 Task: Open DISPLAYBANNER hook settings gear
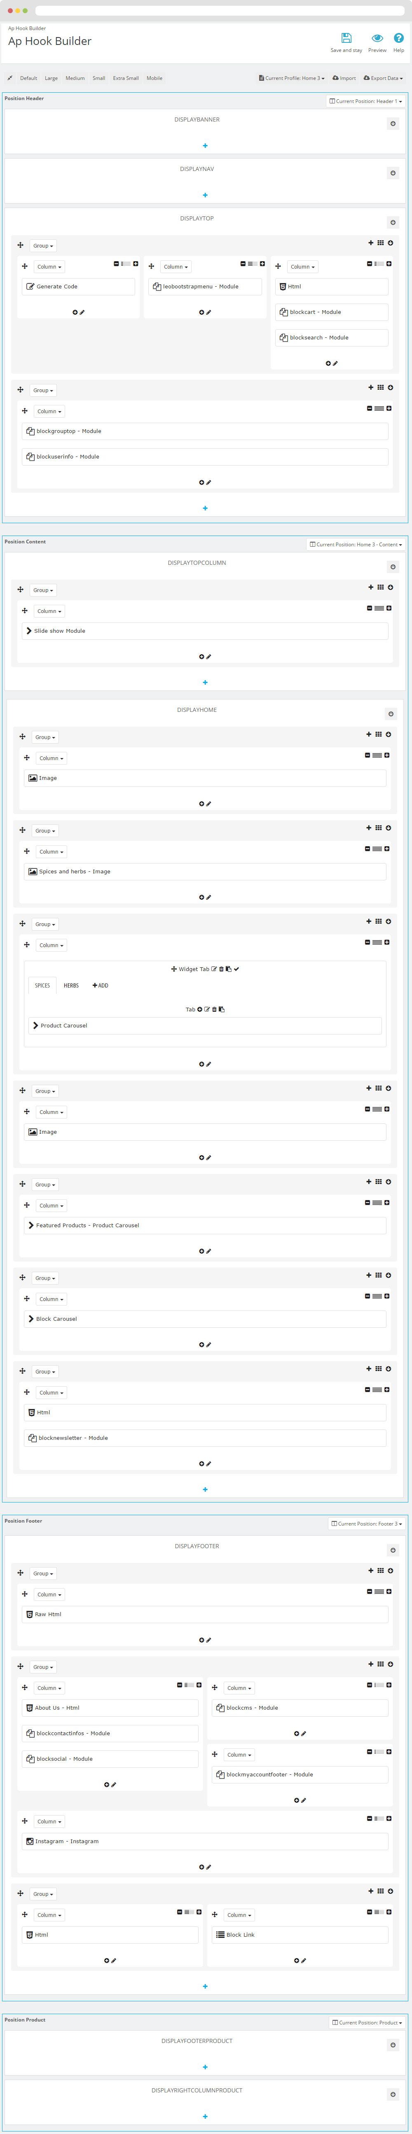click(x=393, y=124)
